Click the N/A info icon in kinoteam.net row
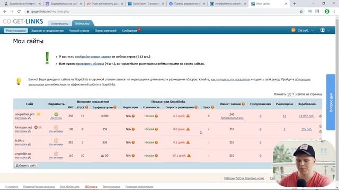339x190 pixels. point(133,129)
